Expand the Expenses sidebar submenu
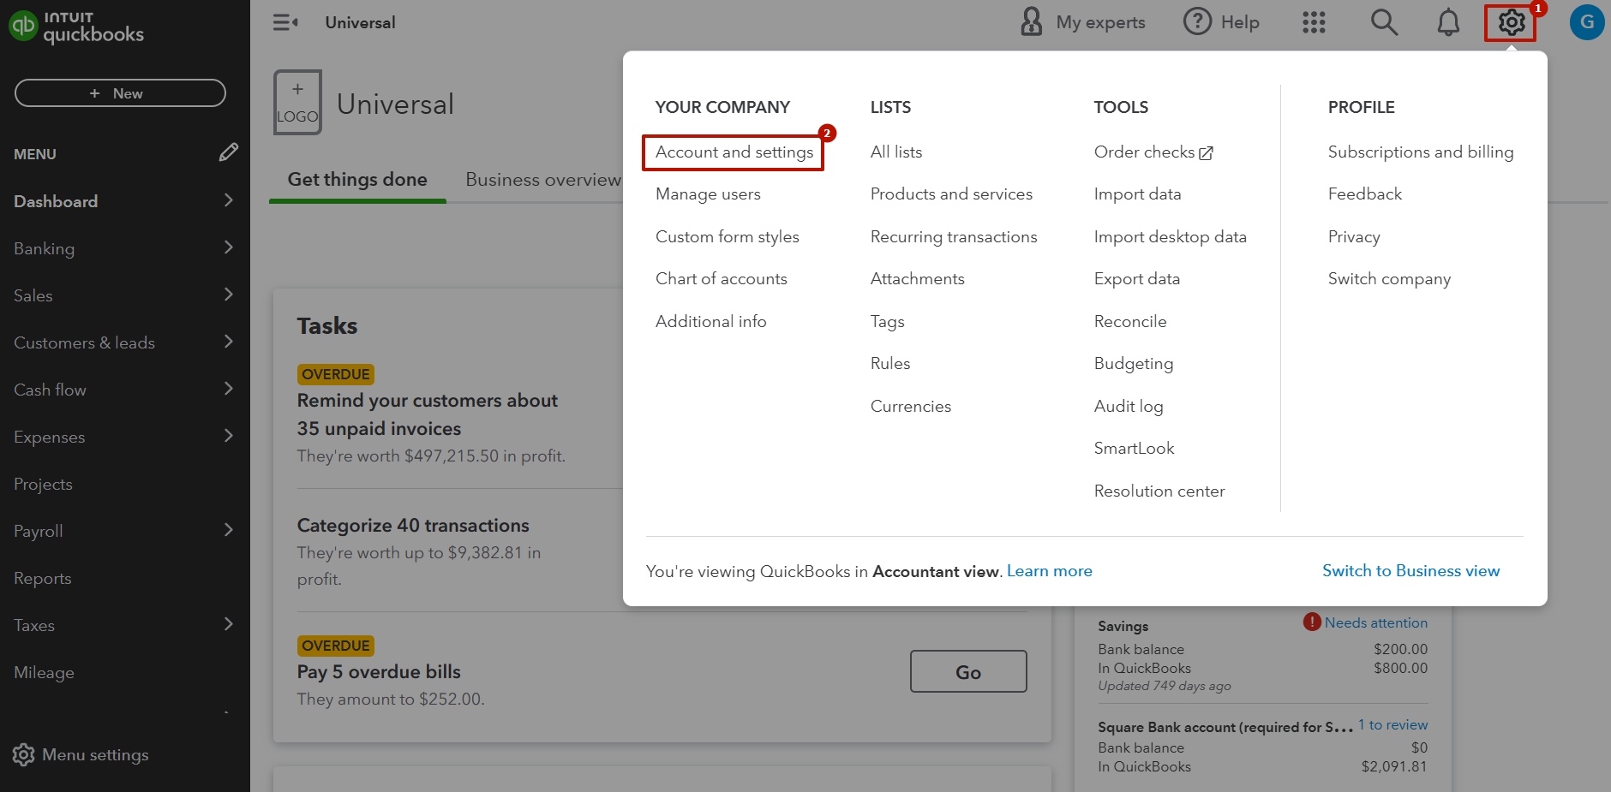The image size is (1611, 792). point(228,436)
